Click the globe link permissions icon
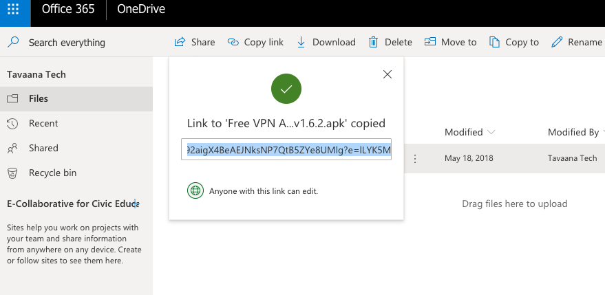The width and height of the screenshot is (605, 295). [x=195, y=190]
